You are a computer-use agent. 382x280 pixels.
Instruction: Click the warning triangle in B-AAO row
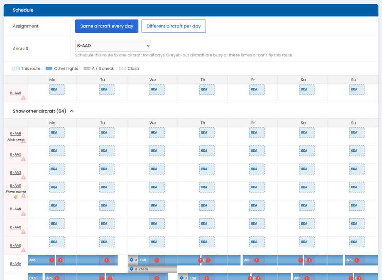click(x=23, y=232)
